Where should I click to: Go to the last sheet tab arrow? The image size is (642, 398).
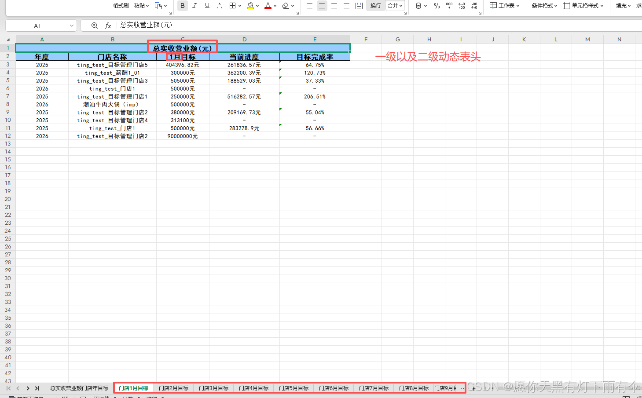pyautogui.click(x=37, y=388)
